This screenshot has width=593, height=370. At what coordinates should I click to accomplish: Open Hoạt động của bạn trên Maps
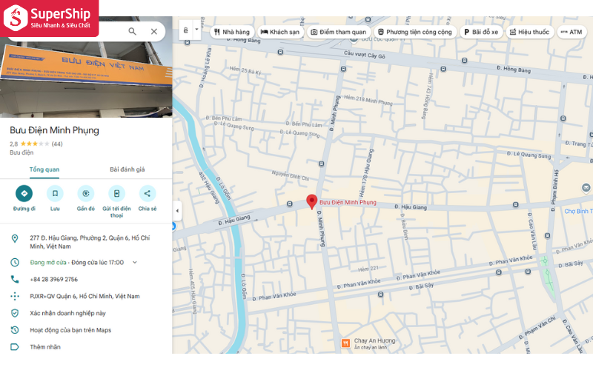tap(70, 330)
